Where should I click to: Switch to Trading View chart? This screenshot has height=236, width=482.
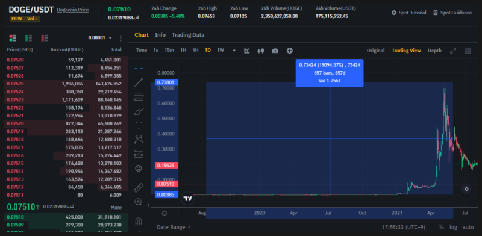pyautogui.click(x=406, y=51)
